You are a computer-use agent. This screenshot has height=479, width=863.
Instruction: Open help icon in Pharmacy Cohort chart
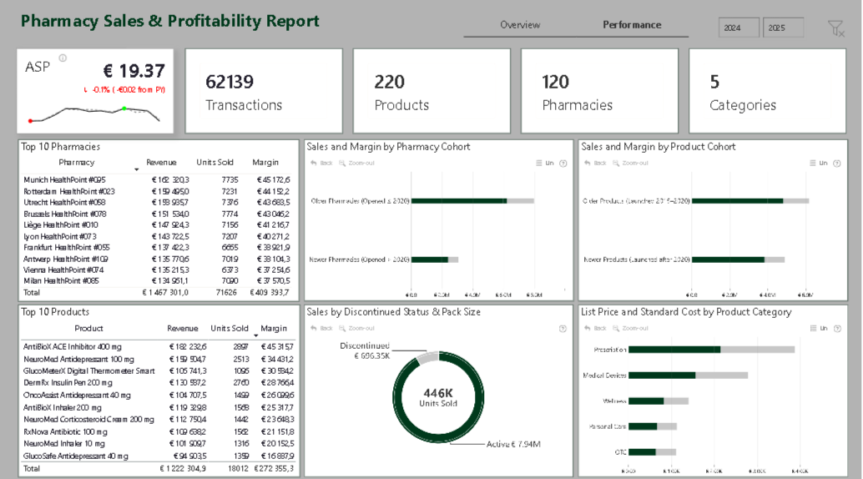563,164
